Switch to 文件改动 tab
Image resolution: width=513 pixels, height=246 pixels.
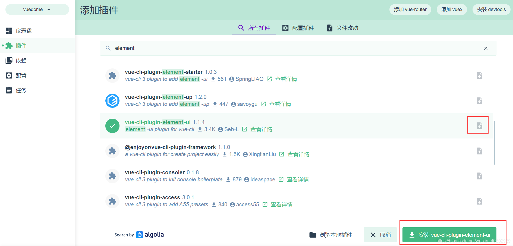click(342, 28)
